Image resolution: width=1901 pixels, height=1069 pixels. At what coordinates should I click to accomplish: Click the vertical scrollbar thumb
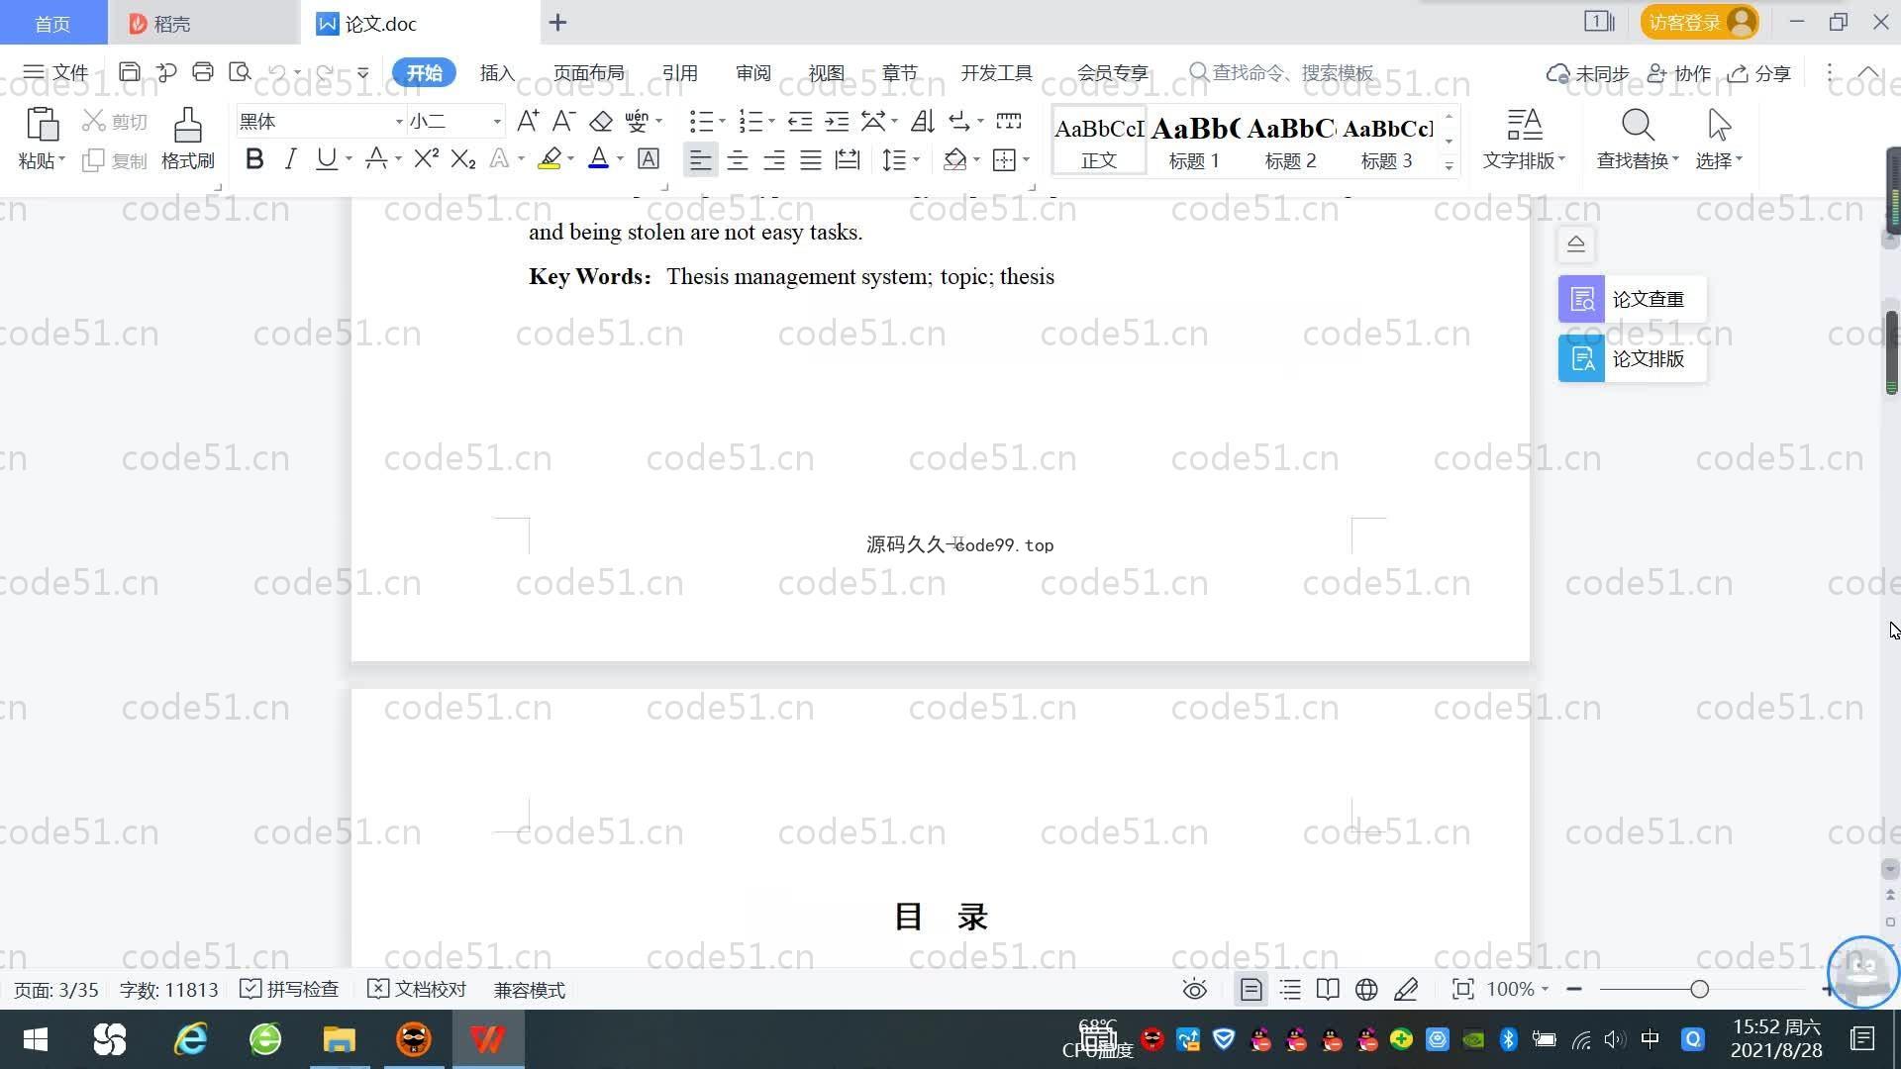[x=1892, y=351]
